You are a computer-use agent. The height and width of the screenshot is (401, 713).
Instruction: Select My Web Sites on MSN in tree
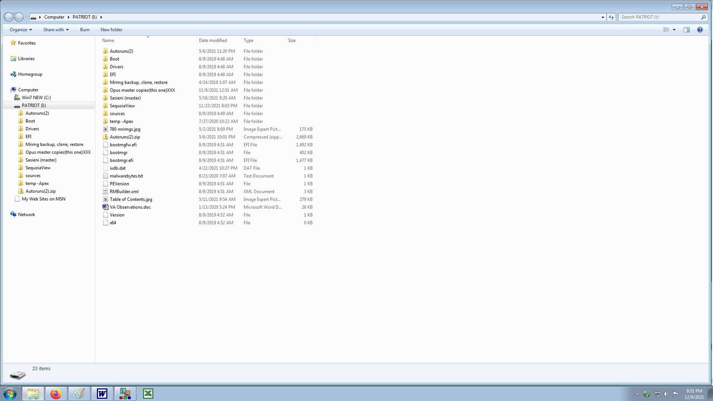43,199
